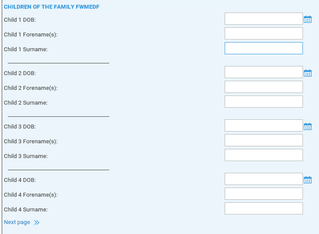Screen dimensions: 319x234
Task: Focus the Child 2 DOB field
Action: pos(264,72)
